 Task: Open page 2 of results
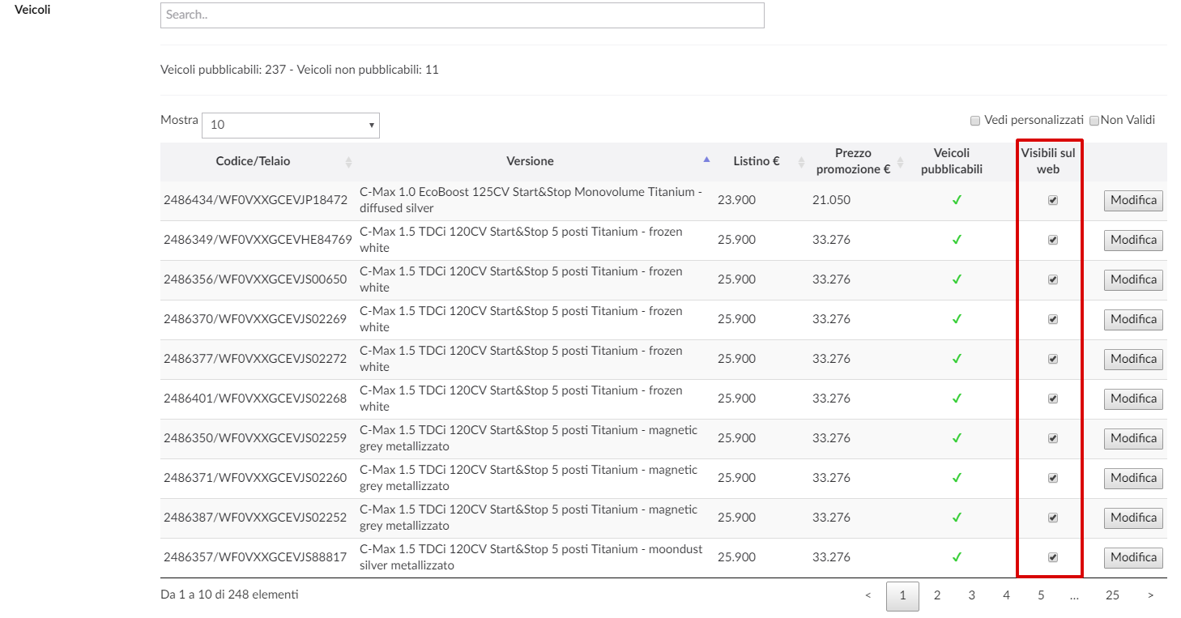point(937,596)
